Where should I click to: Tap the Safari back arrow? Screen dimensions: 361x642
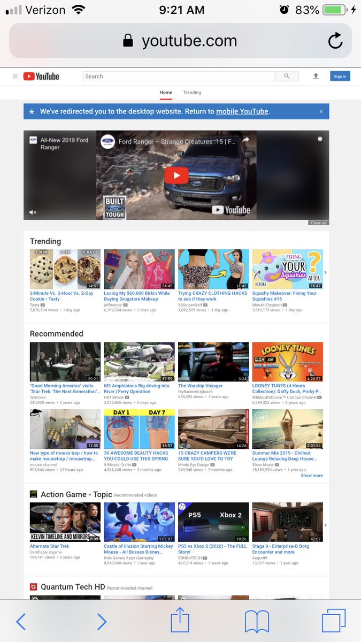[21, 621]
